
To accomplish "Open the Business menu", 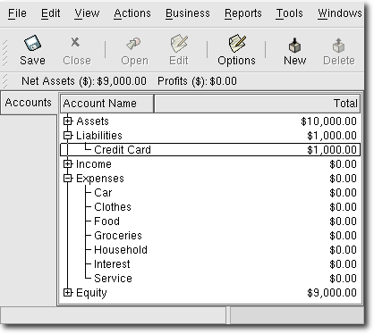I will coord(188,13).
